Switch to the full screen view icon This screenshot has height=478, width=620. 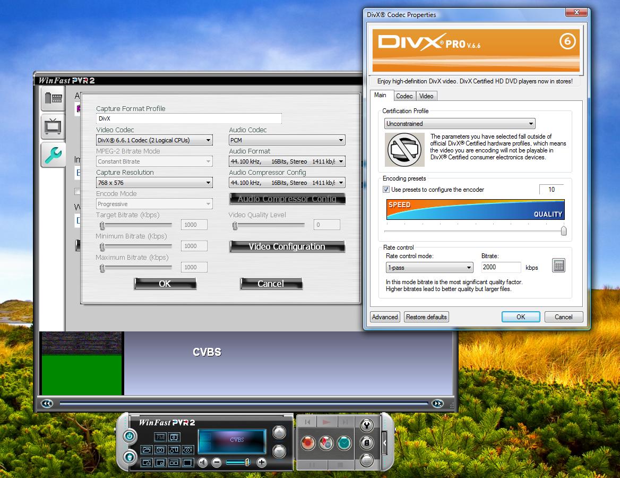point(187,463)
